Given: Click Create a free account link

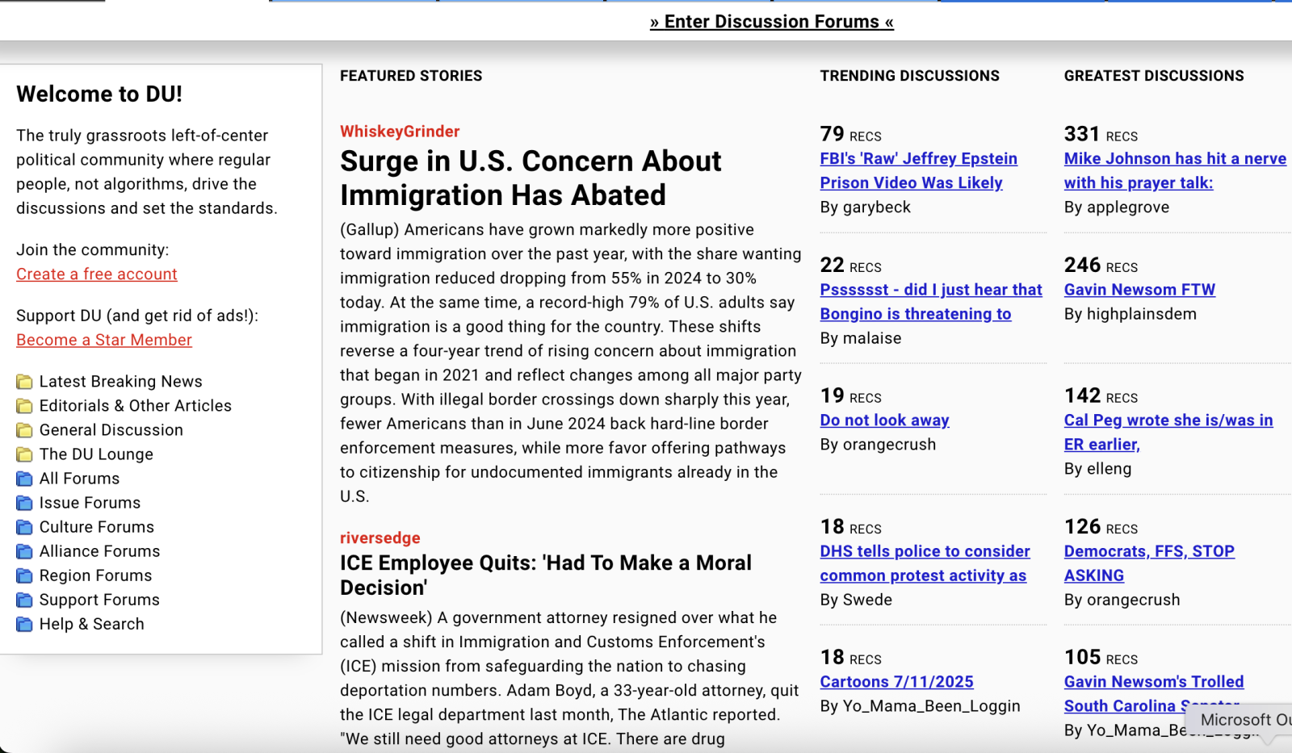Looking at the screenshot, I should pos(97,274).
